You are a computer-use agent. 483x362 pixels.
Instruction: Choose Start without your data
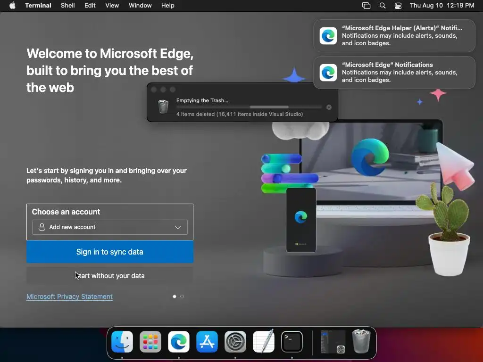click(109, 276)
